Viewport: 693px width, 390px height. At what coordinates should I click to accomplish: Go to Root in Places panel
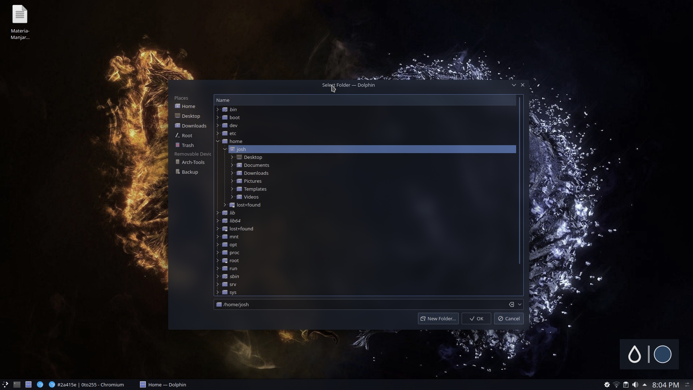(x=183, y=135)
